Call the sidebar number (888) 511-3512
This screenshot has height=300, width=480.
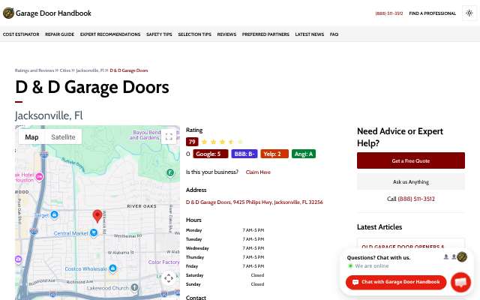click(x=416, y=199)
